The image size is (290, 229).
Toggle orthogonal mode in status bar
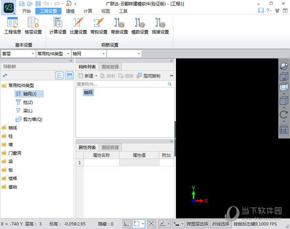[127, 224]
